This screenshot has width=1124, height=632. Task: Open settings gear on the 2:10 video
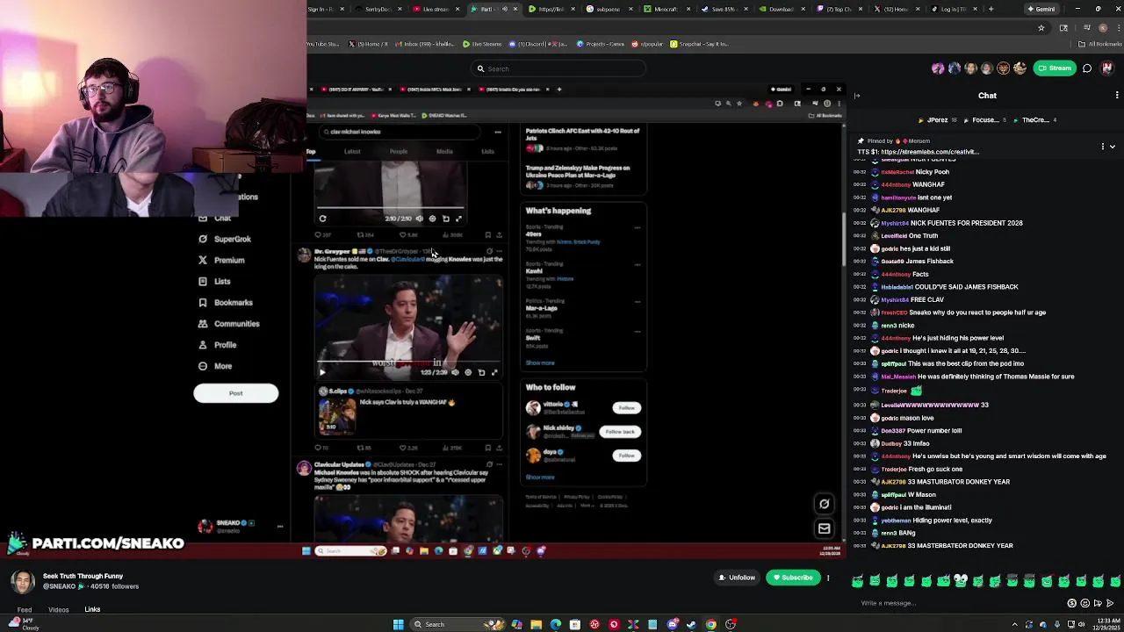[x=432, y=219]
